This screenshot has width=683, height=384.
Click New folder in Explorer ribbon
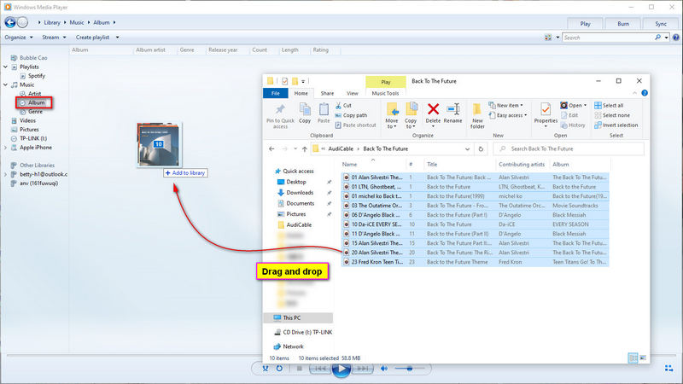pos(477,116)
